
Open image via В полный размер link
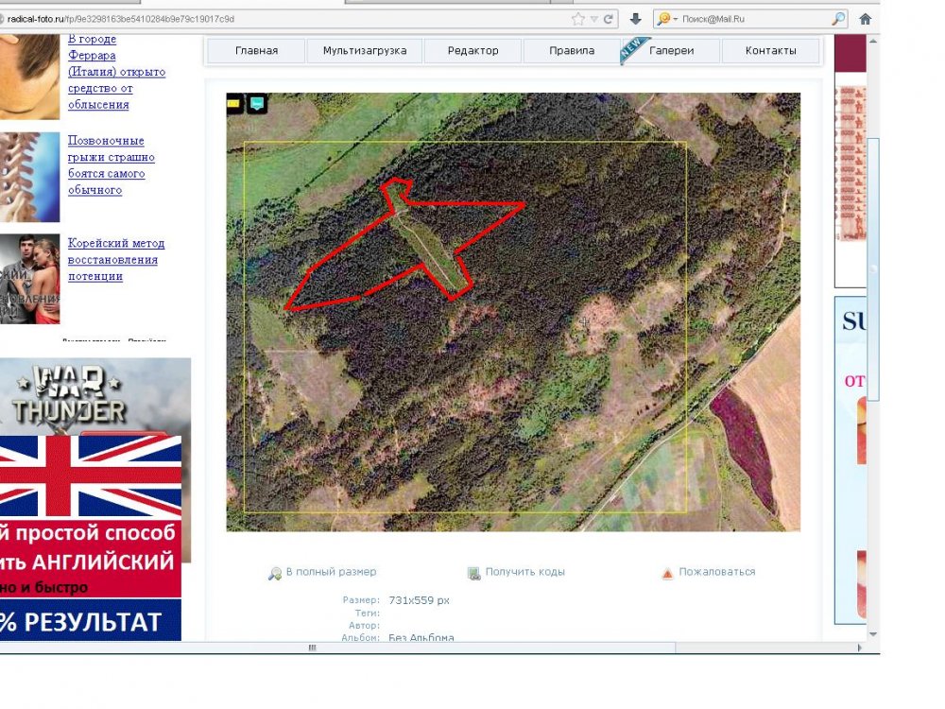pos(331,572)
